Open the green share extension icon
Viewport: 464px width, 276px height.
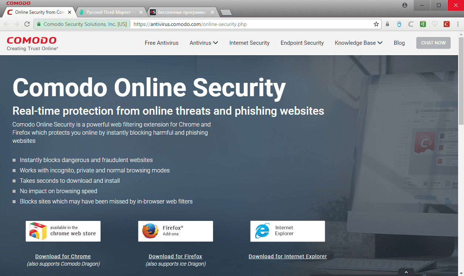click(x=423, y=24)
